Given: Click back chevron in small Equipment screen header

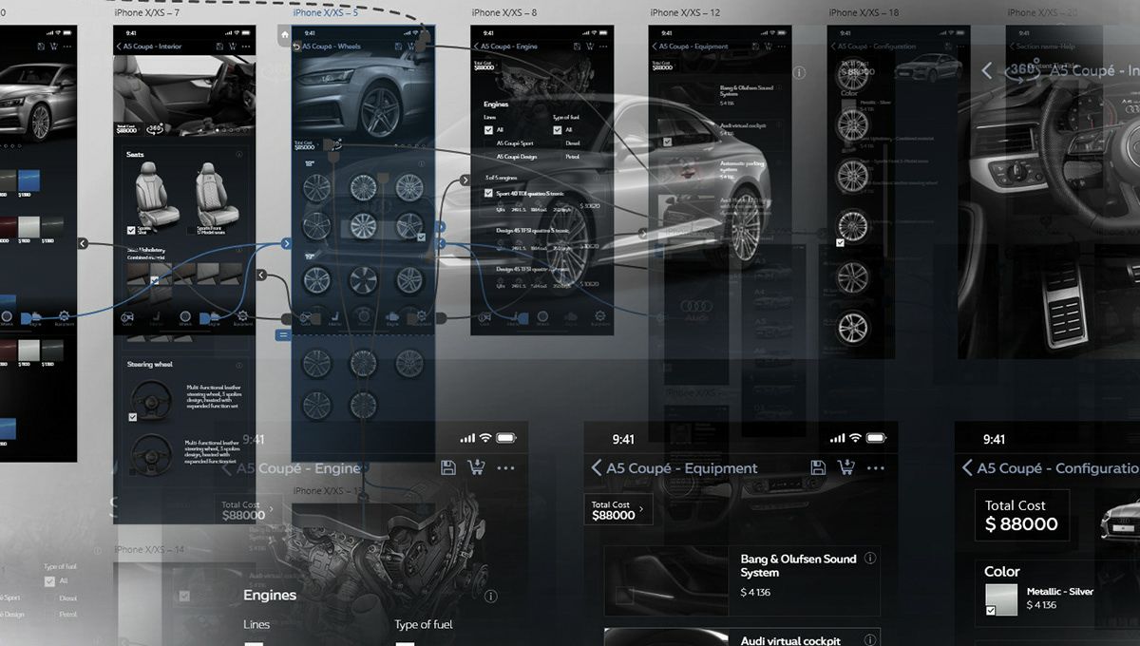Looking at the screenshot, I should coord(656,46).
